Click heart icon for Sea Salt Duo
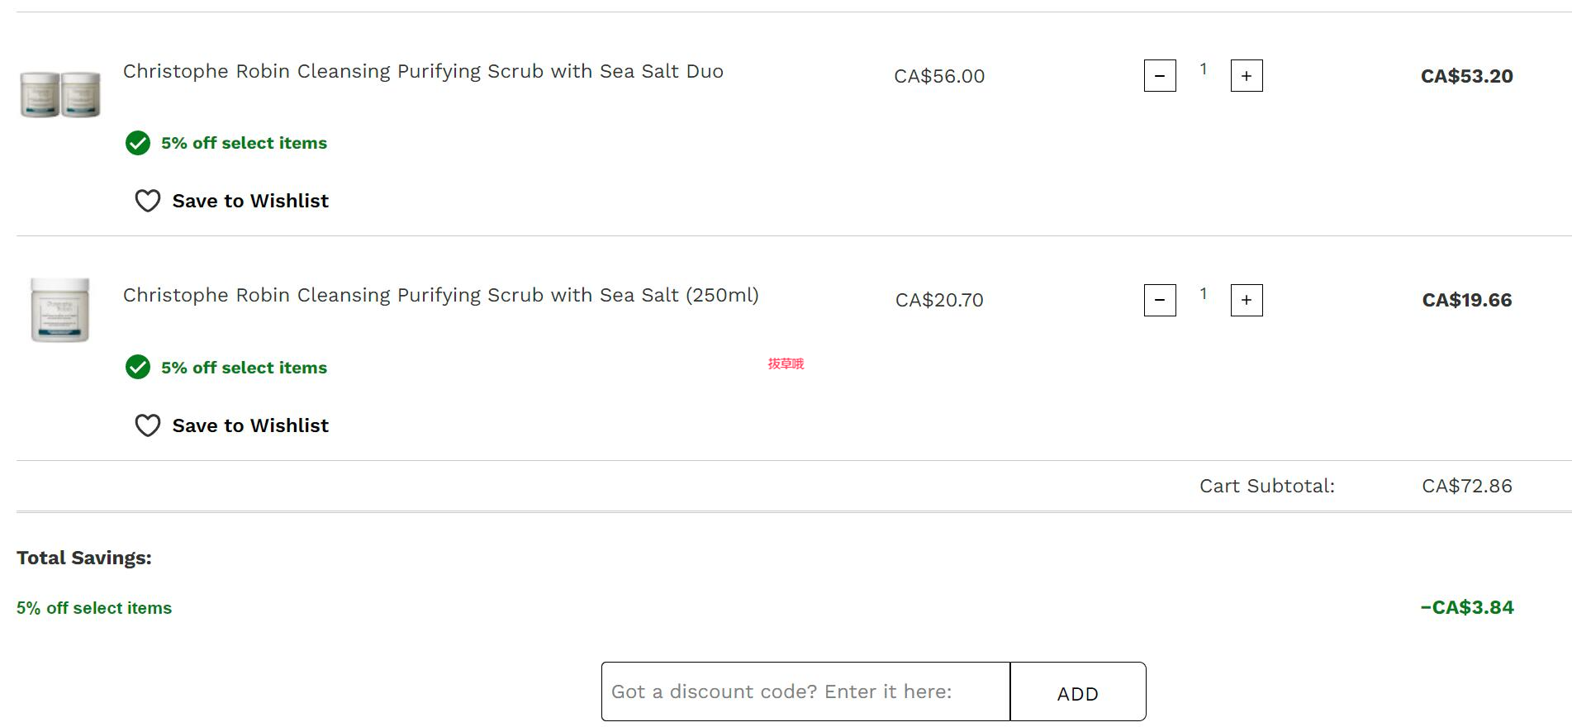 point(148,201)
